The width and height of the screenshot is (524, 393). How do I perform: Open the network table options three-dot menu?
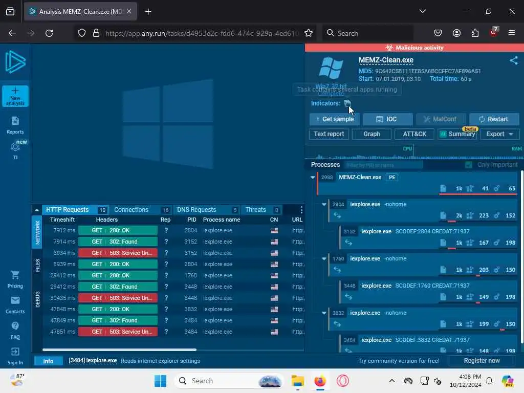(301, 209)
